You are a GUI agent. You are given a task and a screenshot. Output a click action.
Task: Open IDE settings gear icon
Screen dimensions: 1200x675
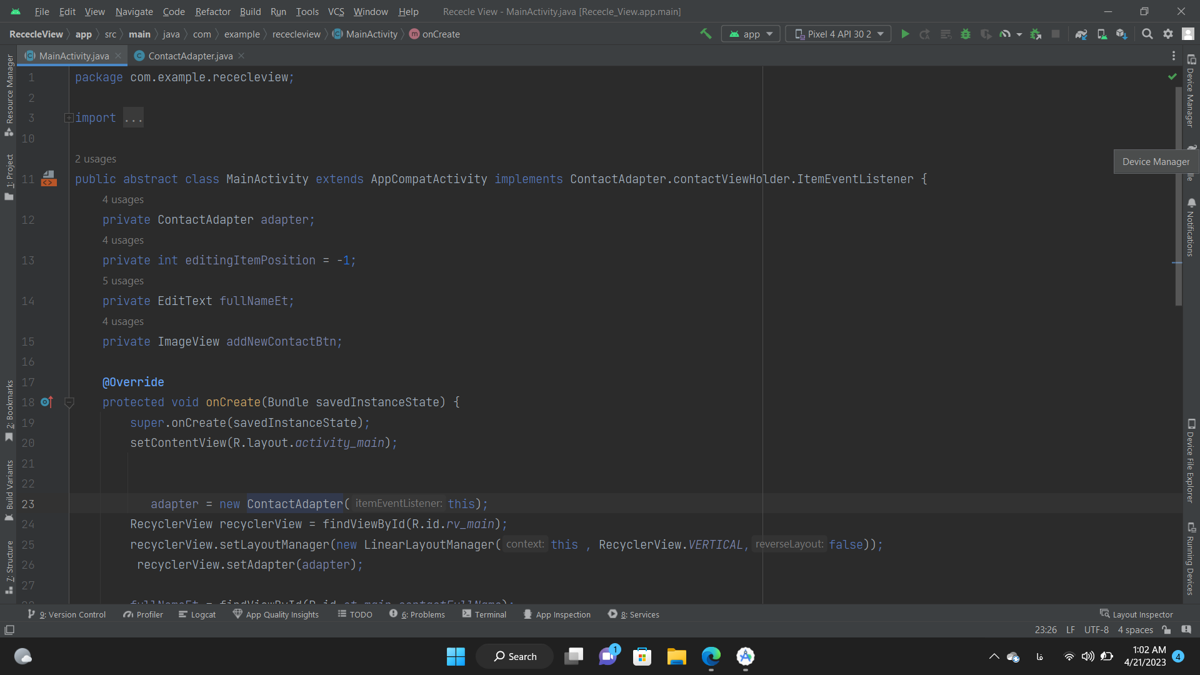pyautogui.click(x=1168, y=34)
